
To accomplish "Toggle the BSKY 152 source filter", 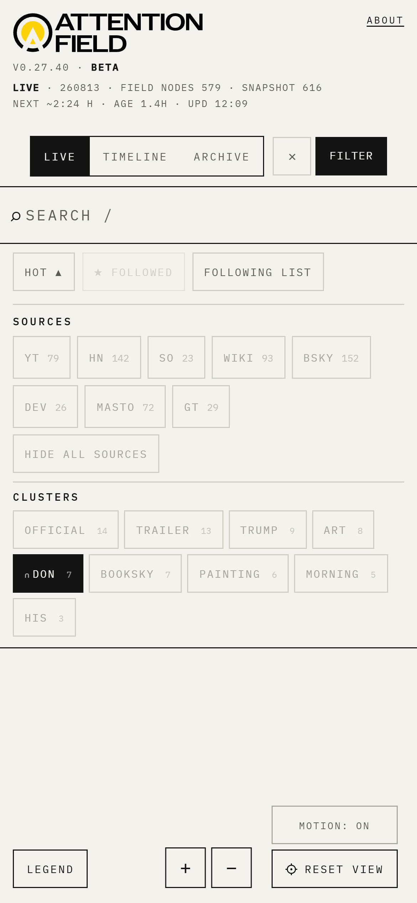I will tap(331, 357).
